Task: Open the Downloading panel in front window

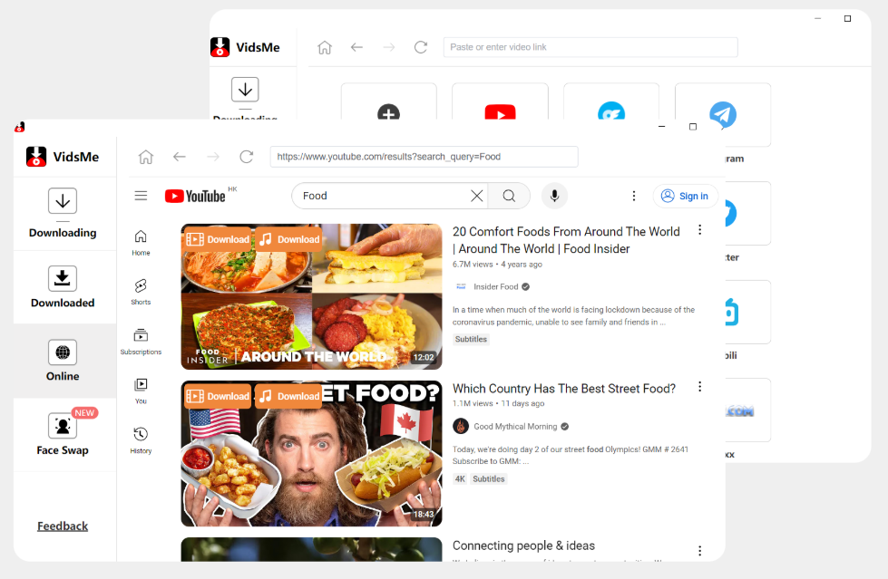Action: tap(63, 213)
